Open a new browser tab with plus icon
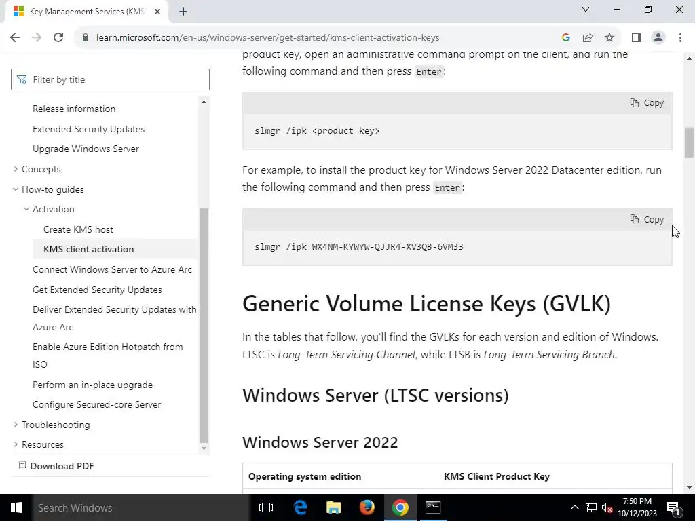Viewport: 695px width, 521px height. (183, 12)
